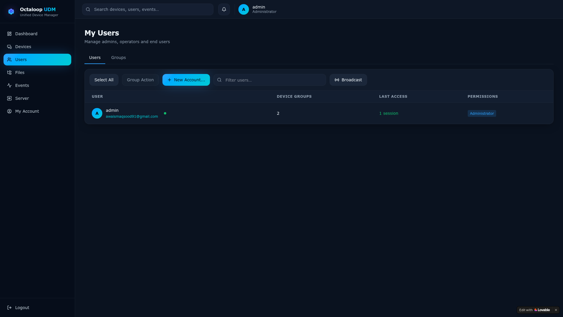Open the notifications bell
Image resolution: width=563 pixels, height=317 pixels.
click(224, 9)
